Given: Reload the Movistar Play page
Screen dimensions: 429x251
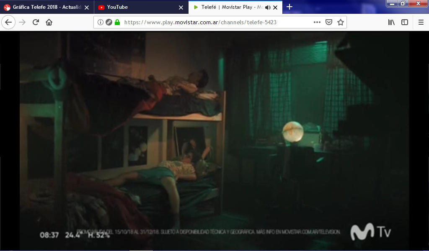Looking at the screenshot, I should pos(36,22).
